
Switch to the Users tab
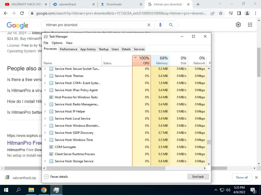tap(115, 49)
